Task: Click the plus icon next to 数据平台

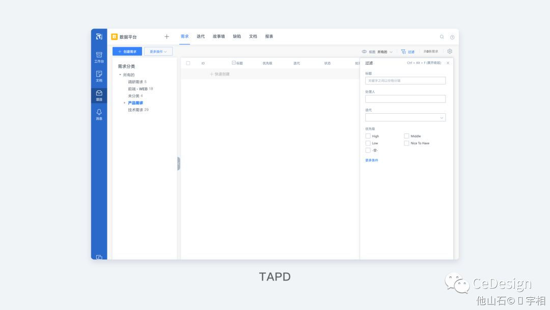Action: click(x=167, y=37)
